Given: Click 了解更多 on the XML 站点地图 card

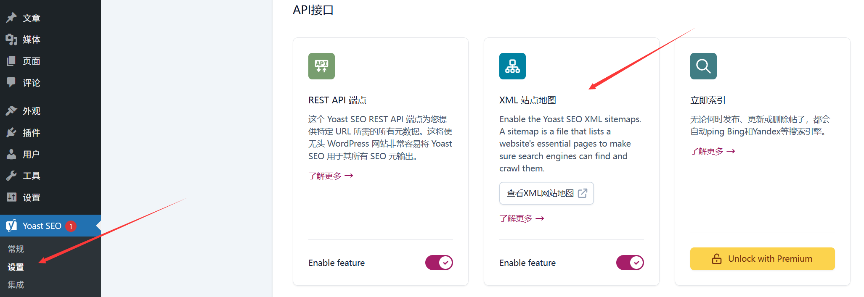Looking at the screenshot, I should (x=522, y=218).
